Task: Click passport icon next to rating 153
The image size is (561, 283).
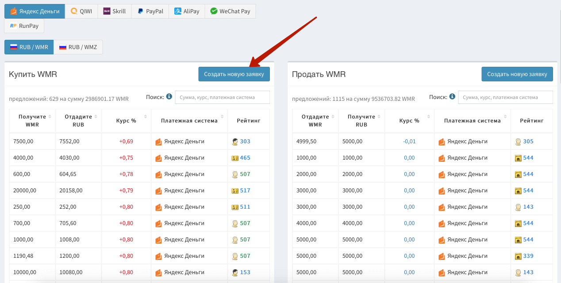Action: click(x=235, y=272)
